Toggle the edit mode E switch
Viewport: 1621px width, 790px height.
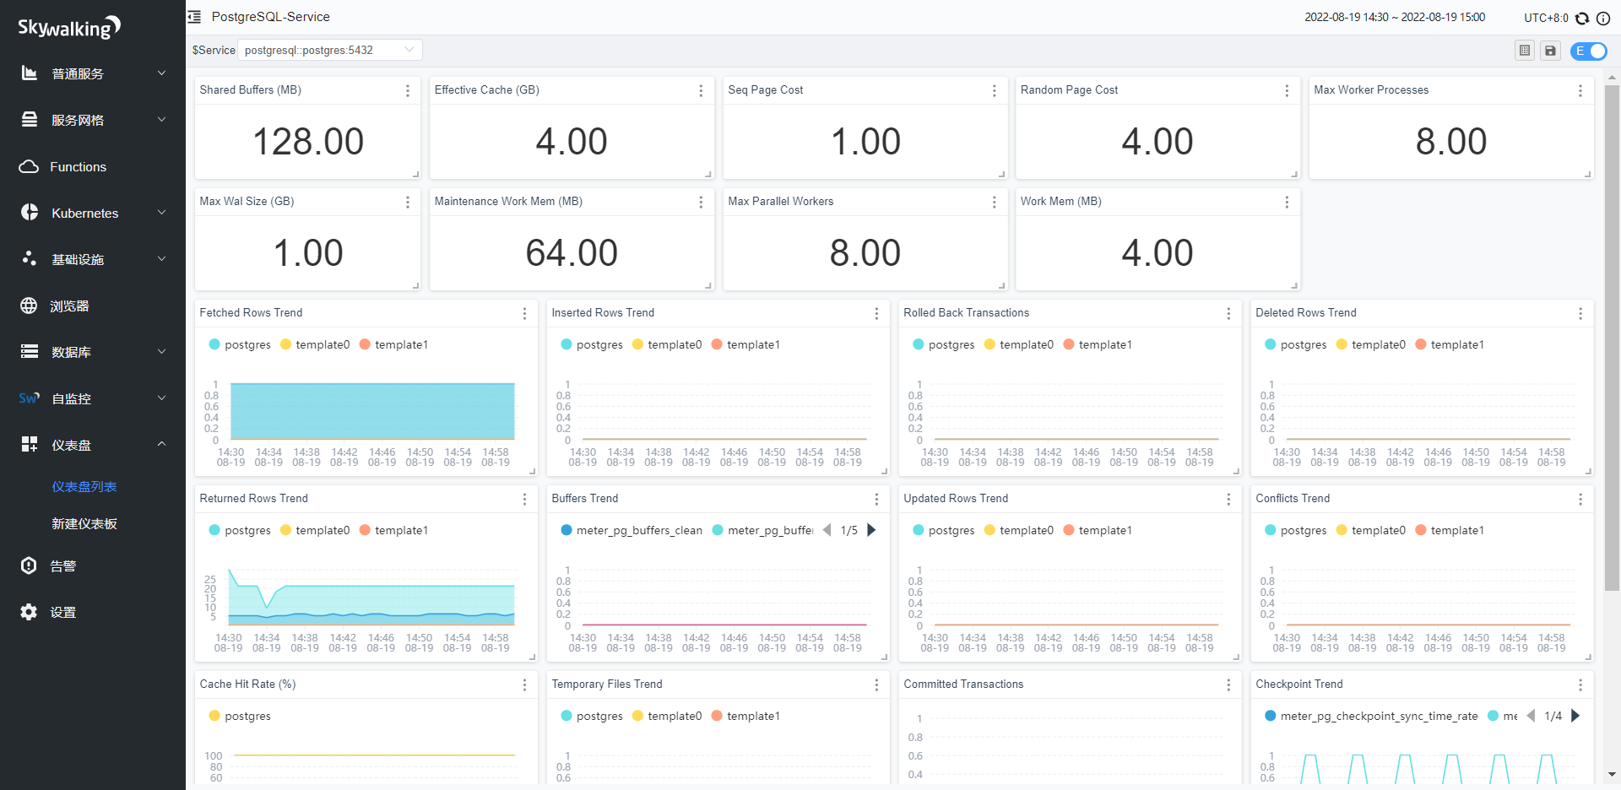pos(1588,51)
